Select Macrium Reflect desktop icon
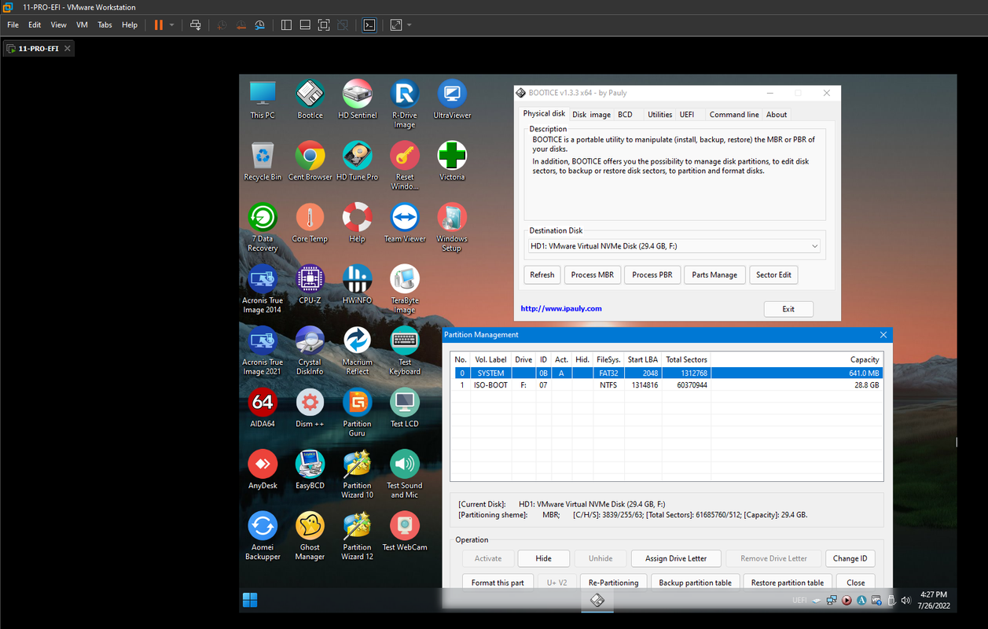 [357, 351]
